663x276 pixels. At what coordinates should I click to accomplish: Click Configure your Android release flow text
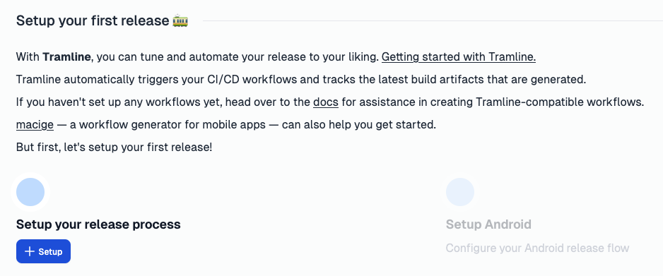click(537, 248)
